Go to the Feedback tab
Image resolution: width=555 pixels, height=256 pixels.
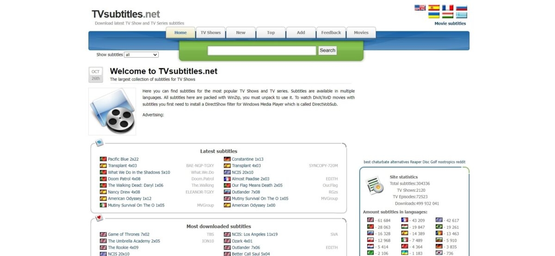pyautogui.click(x=331, y=33)
